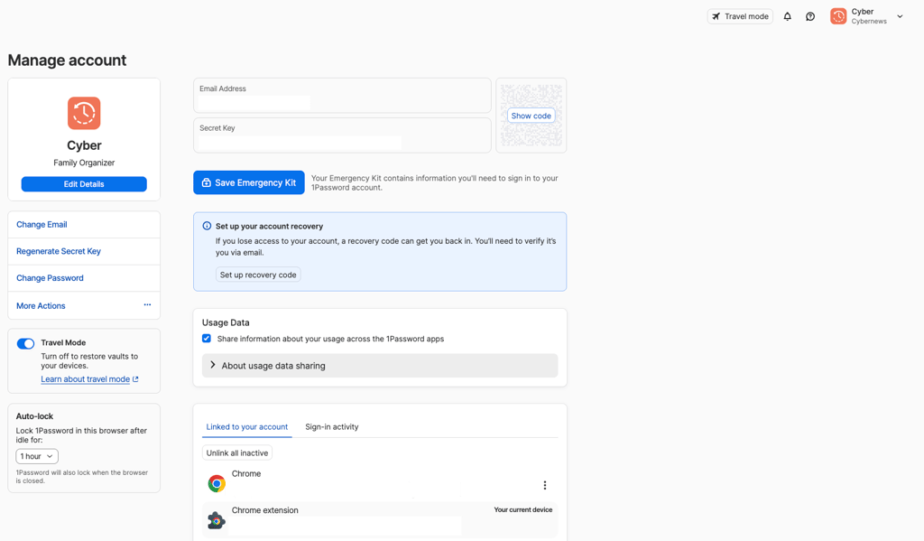Click the Chrome extension device icon
924x541 pixels.
point(217,520)
